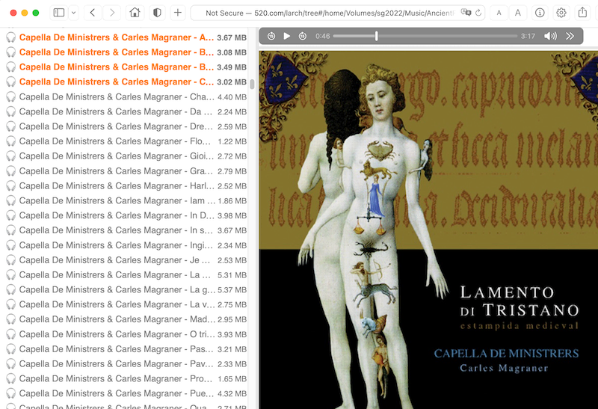Viewport: 598px width, 409px height.
Task: Select the 'O tri...' track, 3.93 MB
Action: (x=126, y=334)
